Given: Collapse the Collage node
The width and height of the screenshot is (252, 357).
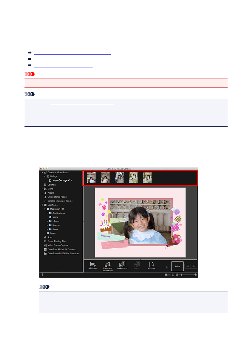Looking at the screenshot, I should click(45, 176).
